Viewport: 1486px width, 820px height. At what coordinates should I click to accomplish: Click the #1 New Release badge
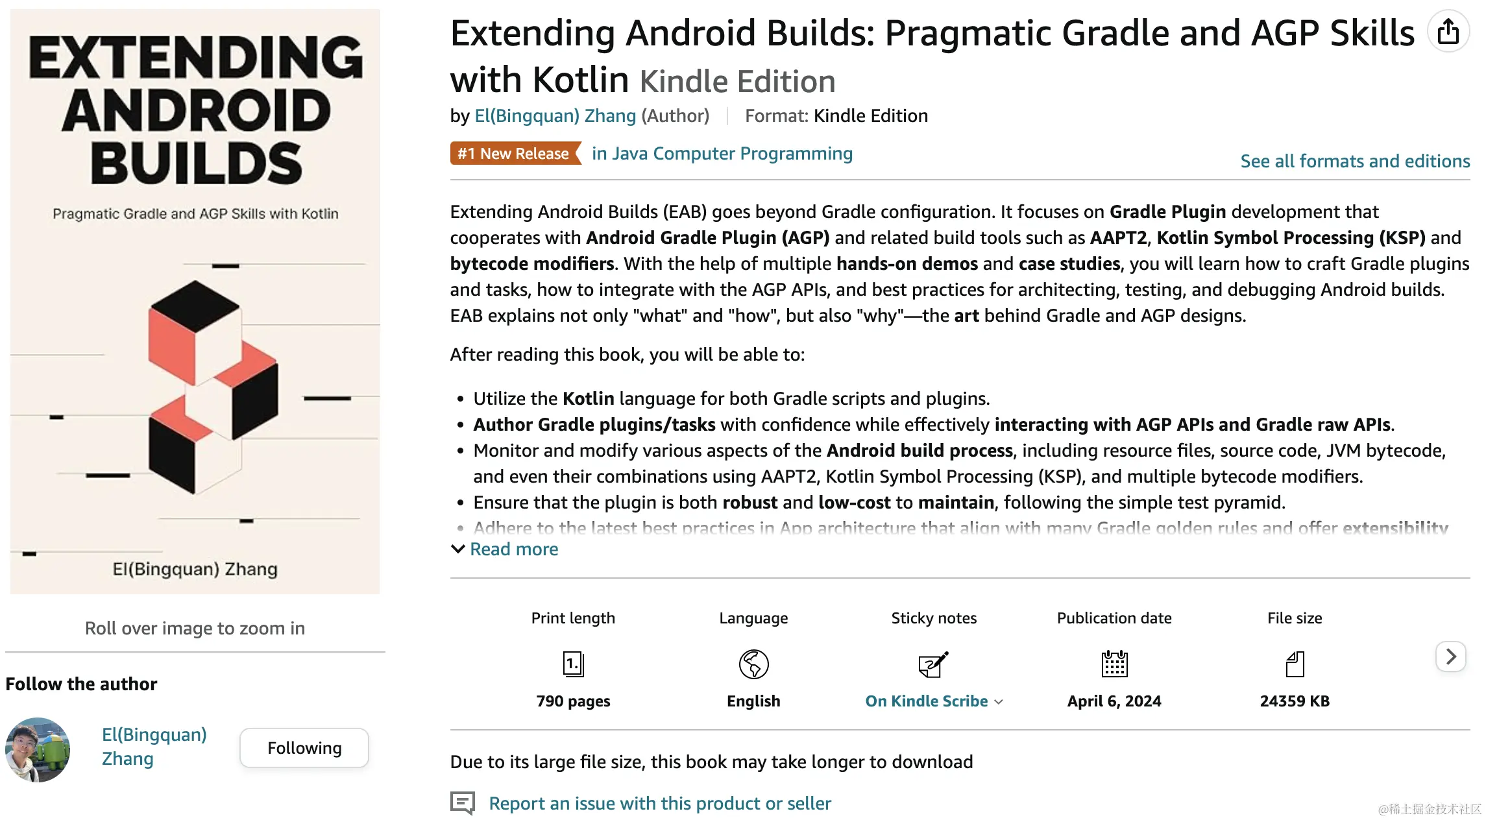(515, 154)
